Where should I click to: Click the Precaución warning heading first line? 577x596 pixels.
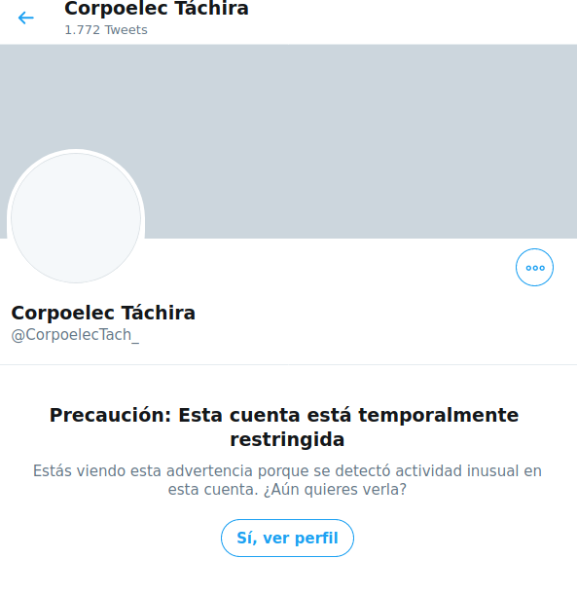[284, 415]
